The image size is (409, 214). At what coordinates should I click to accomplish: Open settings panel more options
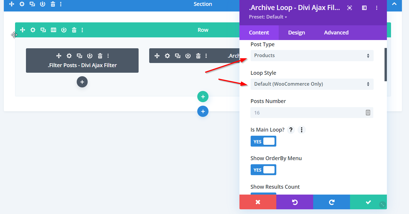click(x=377, y=8)
